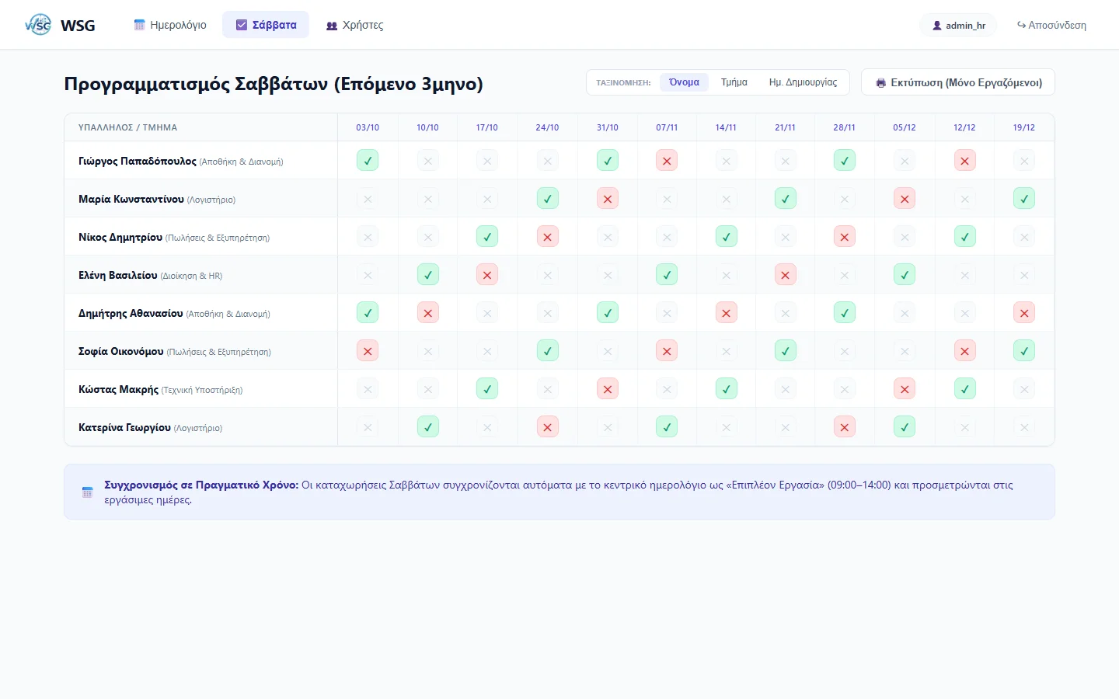Toggle Ελένη Βασιλείου empty cell on 12/12
The height and width of the screenshot is (699, 1119).
pos(964,275)
